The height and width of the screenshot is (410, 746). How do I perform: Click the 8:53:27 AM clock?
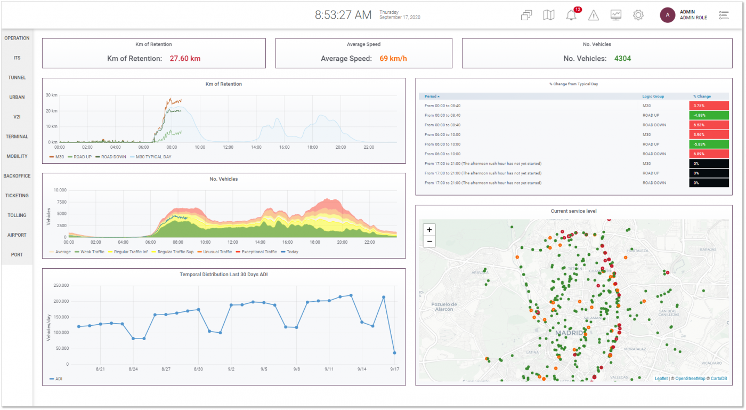click(343, 15)
